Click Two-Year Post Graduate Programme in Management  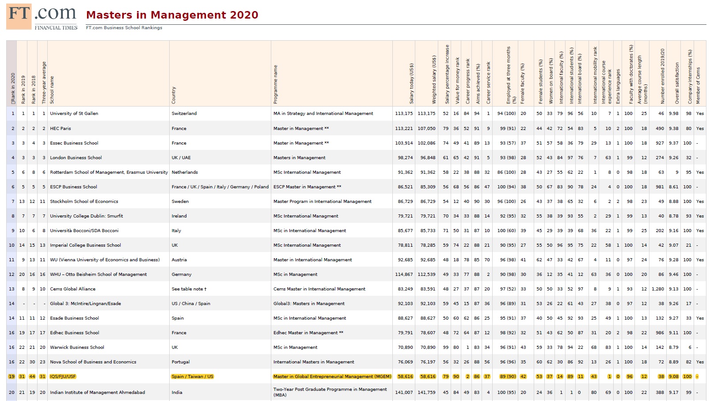[x=330, y=392]
